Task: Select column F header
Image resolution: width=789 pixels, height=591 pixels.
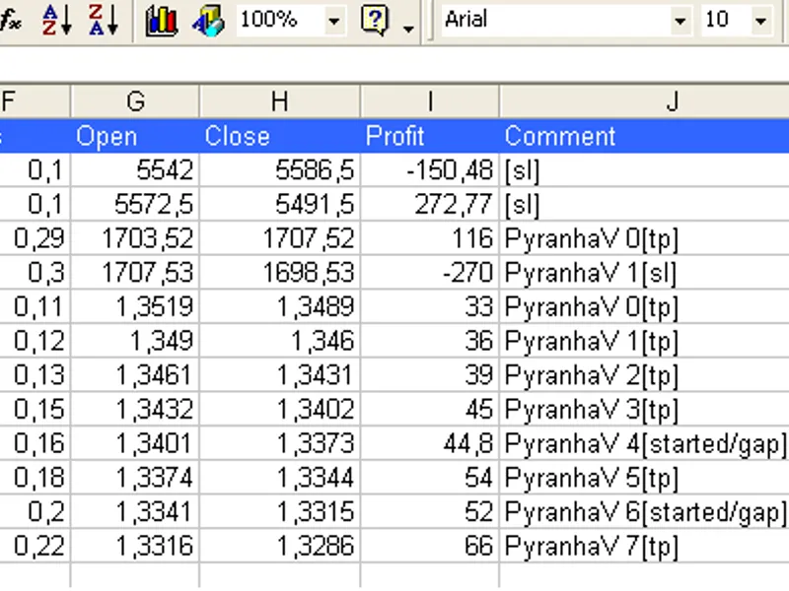Action: [35, 101]
